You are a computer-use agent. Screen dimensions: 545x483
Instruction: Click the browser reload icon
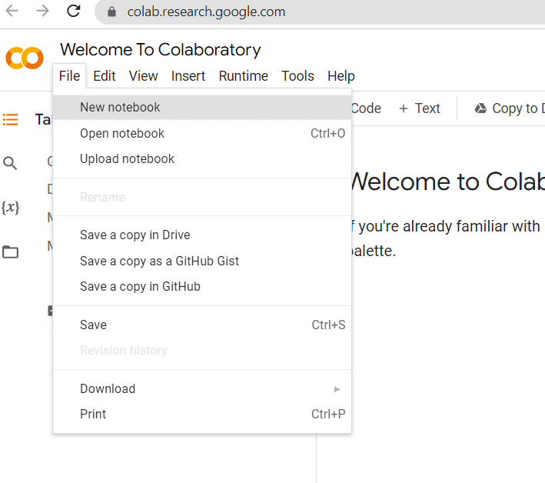74,11
